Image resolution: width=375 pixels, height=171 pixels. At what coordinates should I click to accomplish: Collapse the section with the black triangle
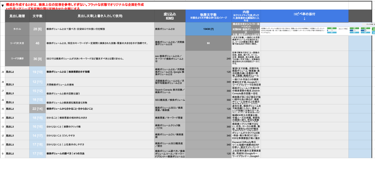3,6
